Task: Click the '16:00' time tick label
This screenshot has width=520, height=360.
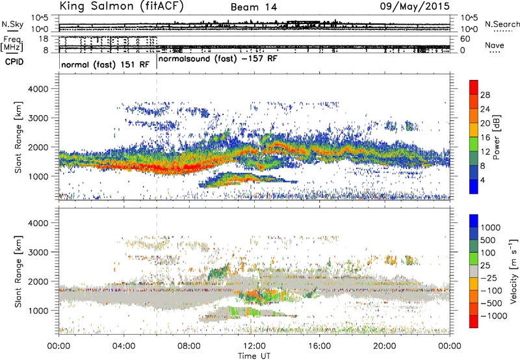Action: click(x=319, y=346)
